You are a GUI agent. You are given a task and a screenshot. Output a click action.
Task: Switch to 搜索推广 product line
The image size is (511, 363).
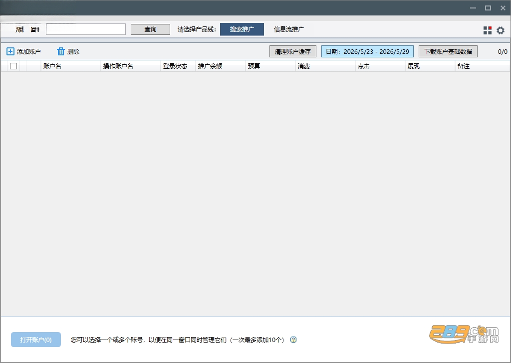click(x=242, y=29)
